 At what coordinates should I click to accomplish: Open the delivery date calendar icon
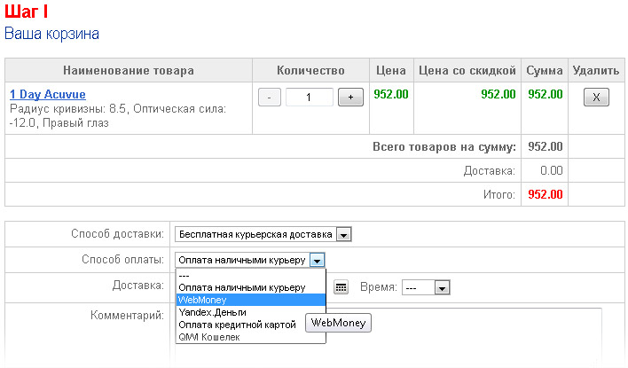pyautogui.click(x=341, y=287)
